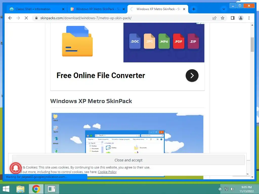The height and width of the screenshot is (194, 259).
Task: Click the JPG file icon in ad
Action: pyautogui.click(x=149, y=41)
